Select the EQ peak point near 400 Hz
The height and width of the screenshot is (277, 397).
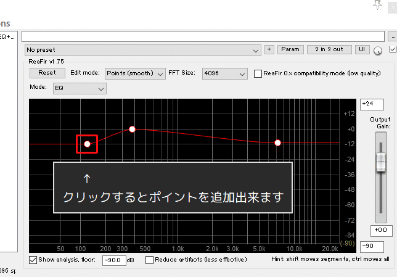pyautogui.click(x=132, y=129)
